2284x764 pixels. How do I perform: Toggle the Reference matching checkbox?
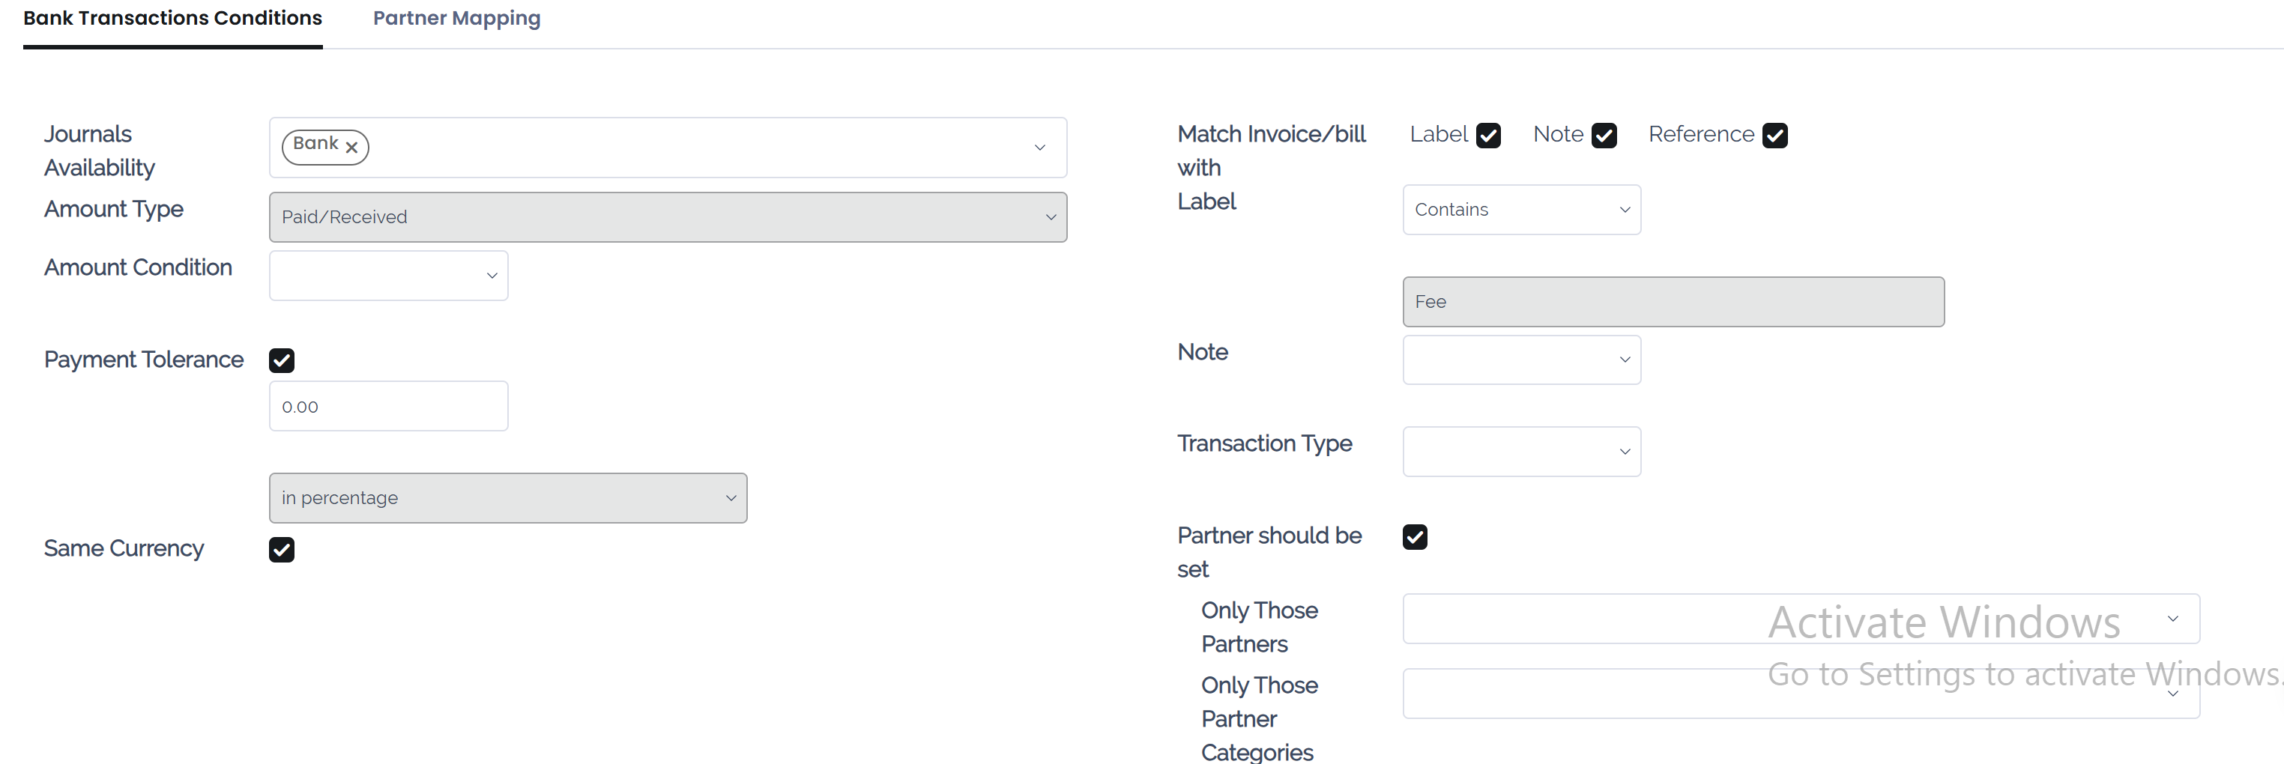tap(1774, 136)
